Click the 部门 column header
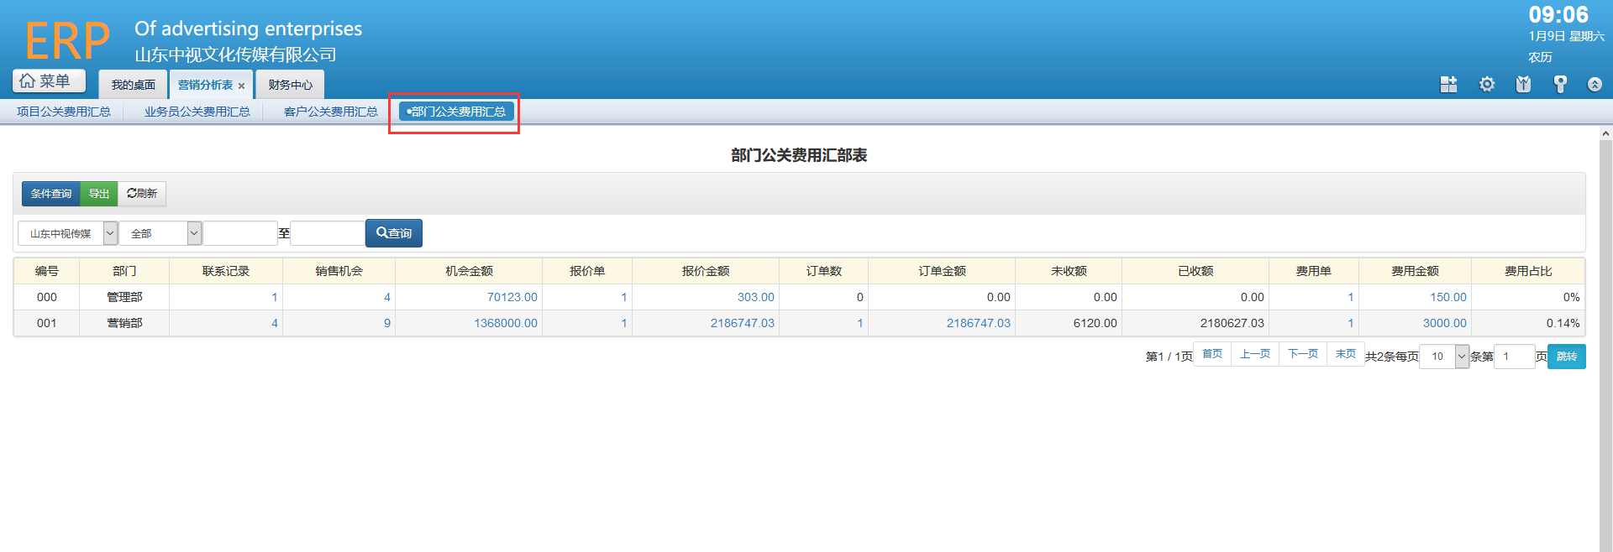The width and height of the screenshot is (1613, 552). point(124,271)
